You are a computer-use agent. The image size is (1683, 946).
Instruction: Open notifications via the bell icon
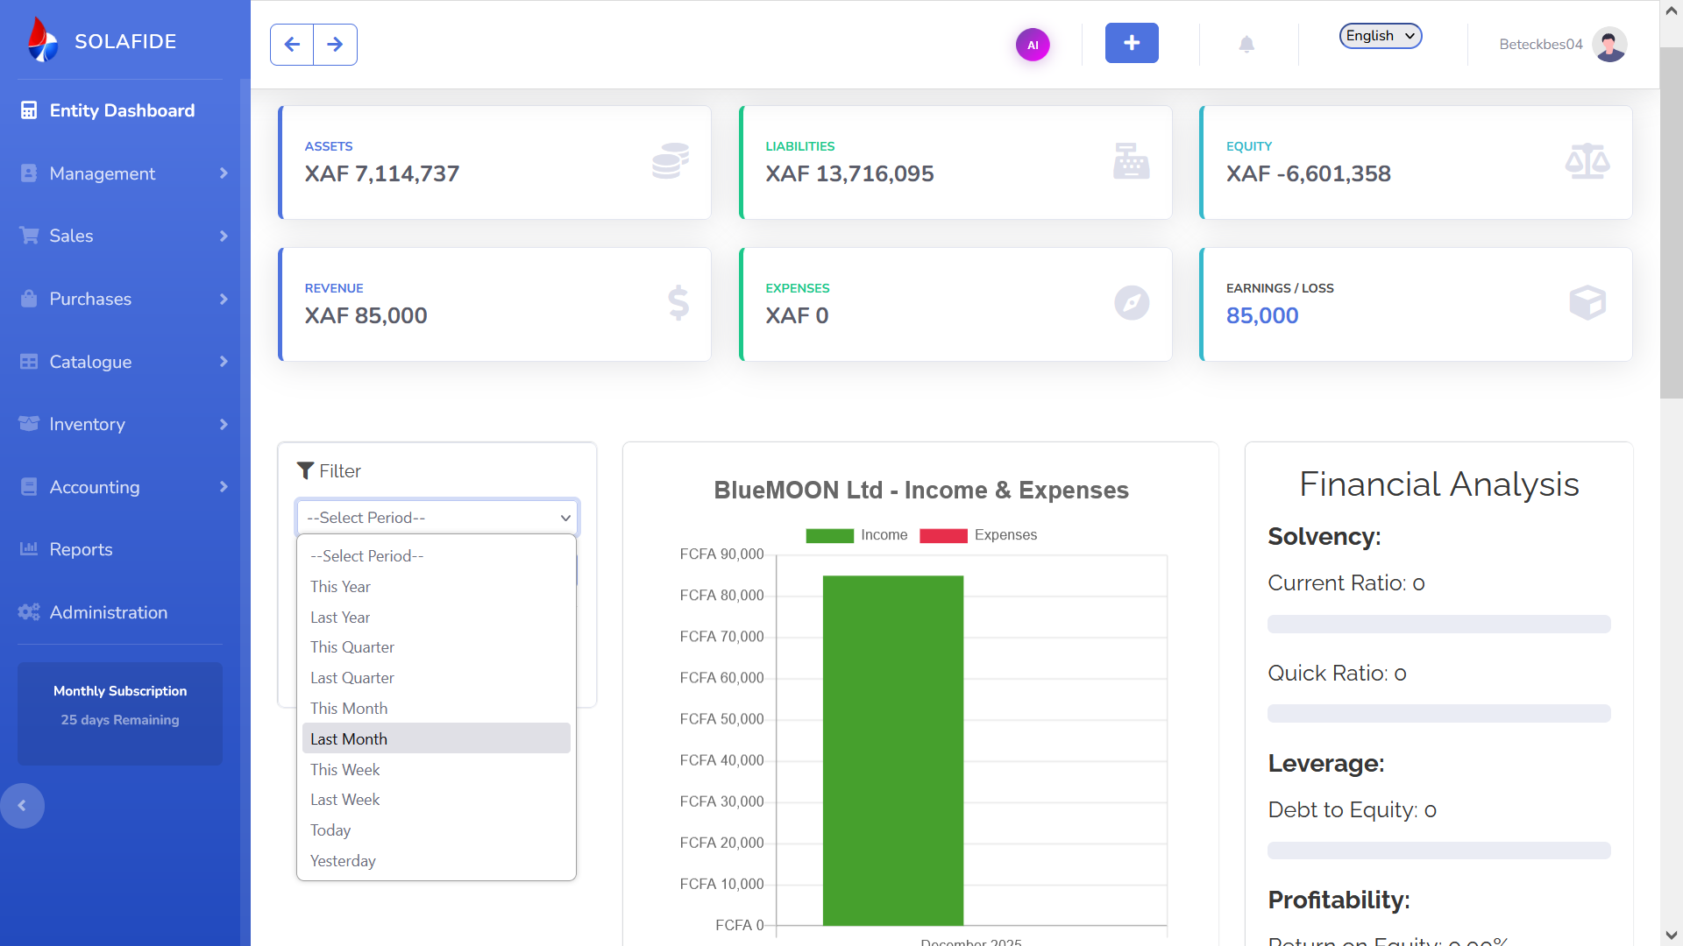click(x=1248, y=44)
